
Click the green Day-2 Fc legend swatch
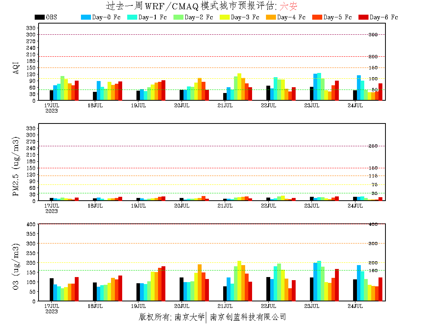pyautogui.click(x=178, y=17)
